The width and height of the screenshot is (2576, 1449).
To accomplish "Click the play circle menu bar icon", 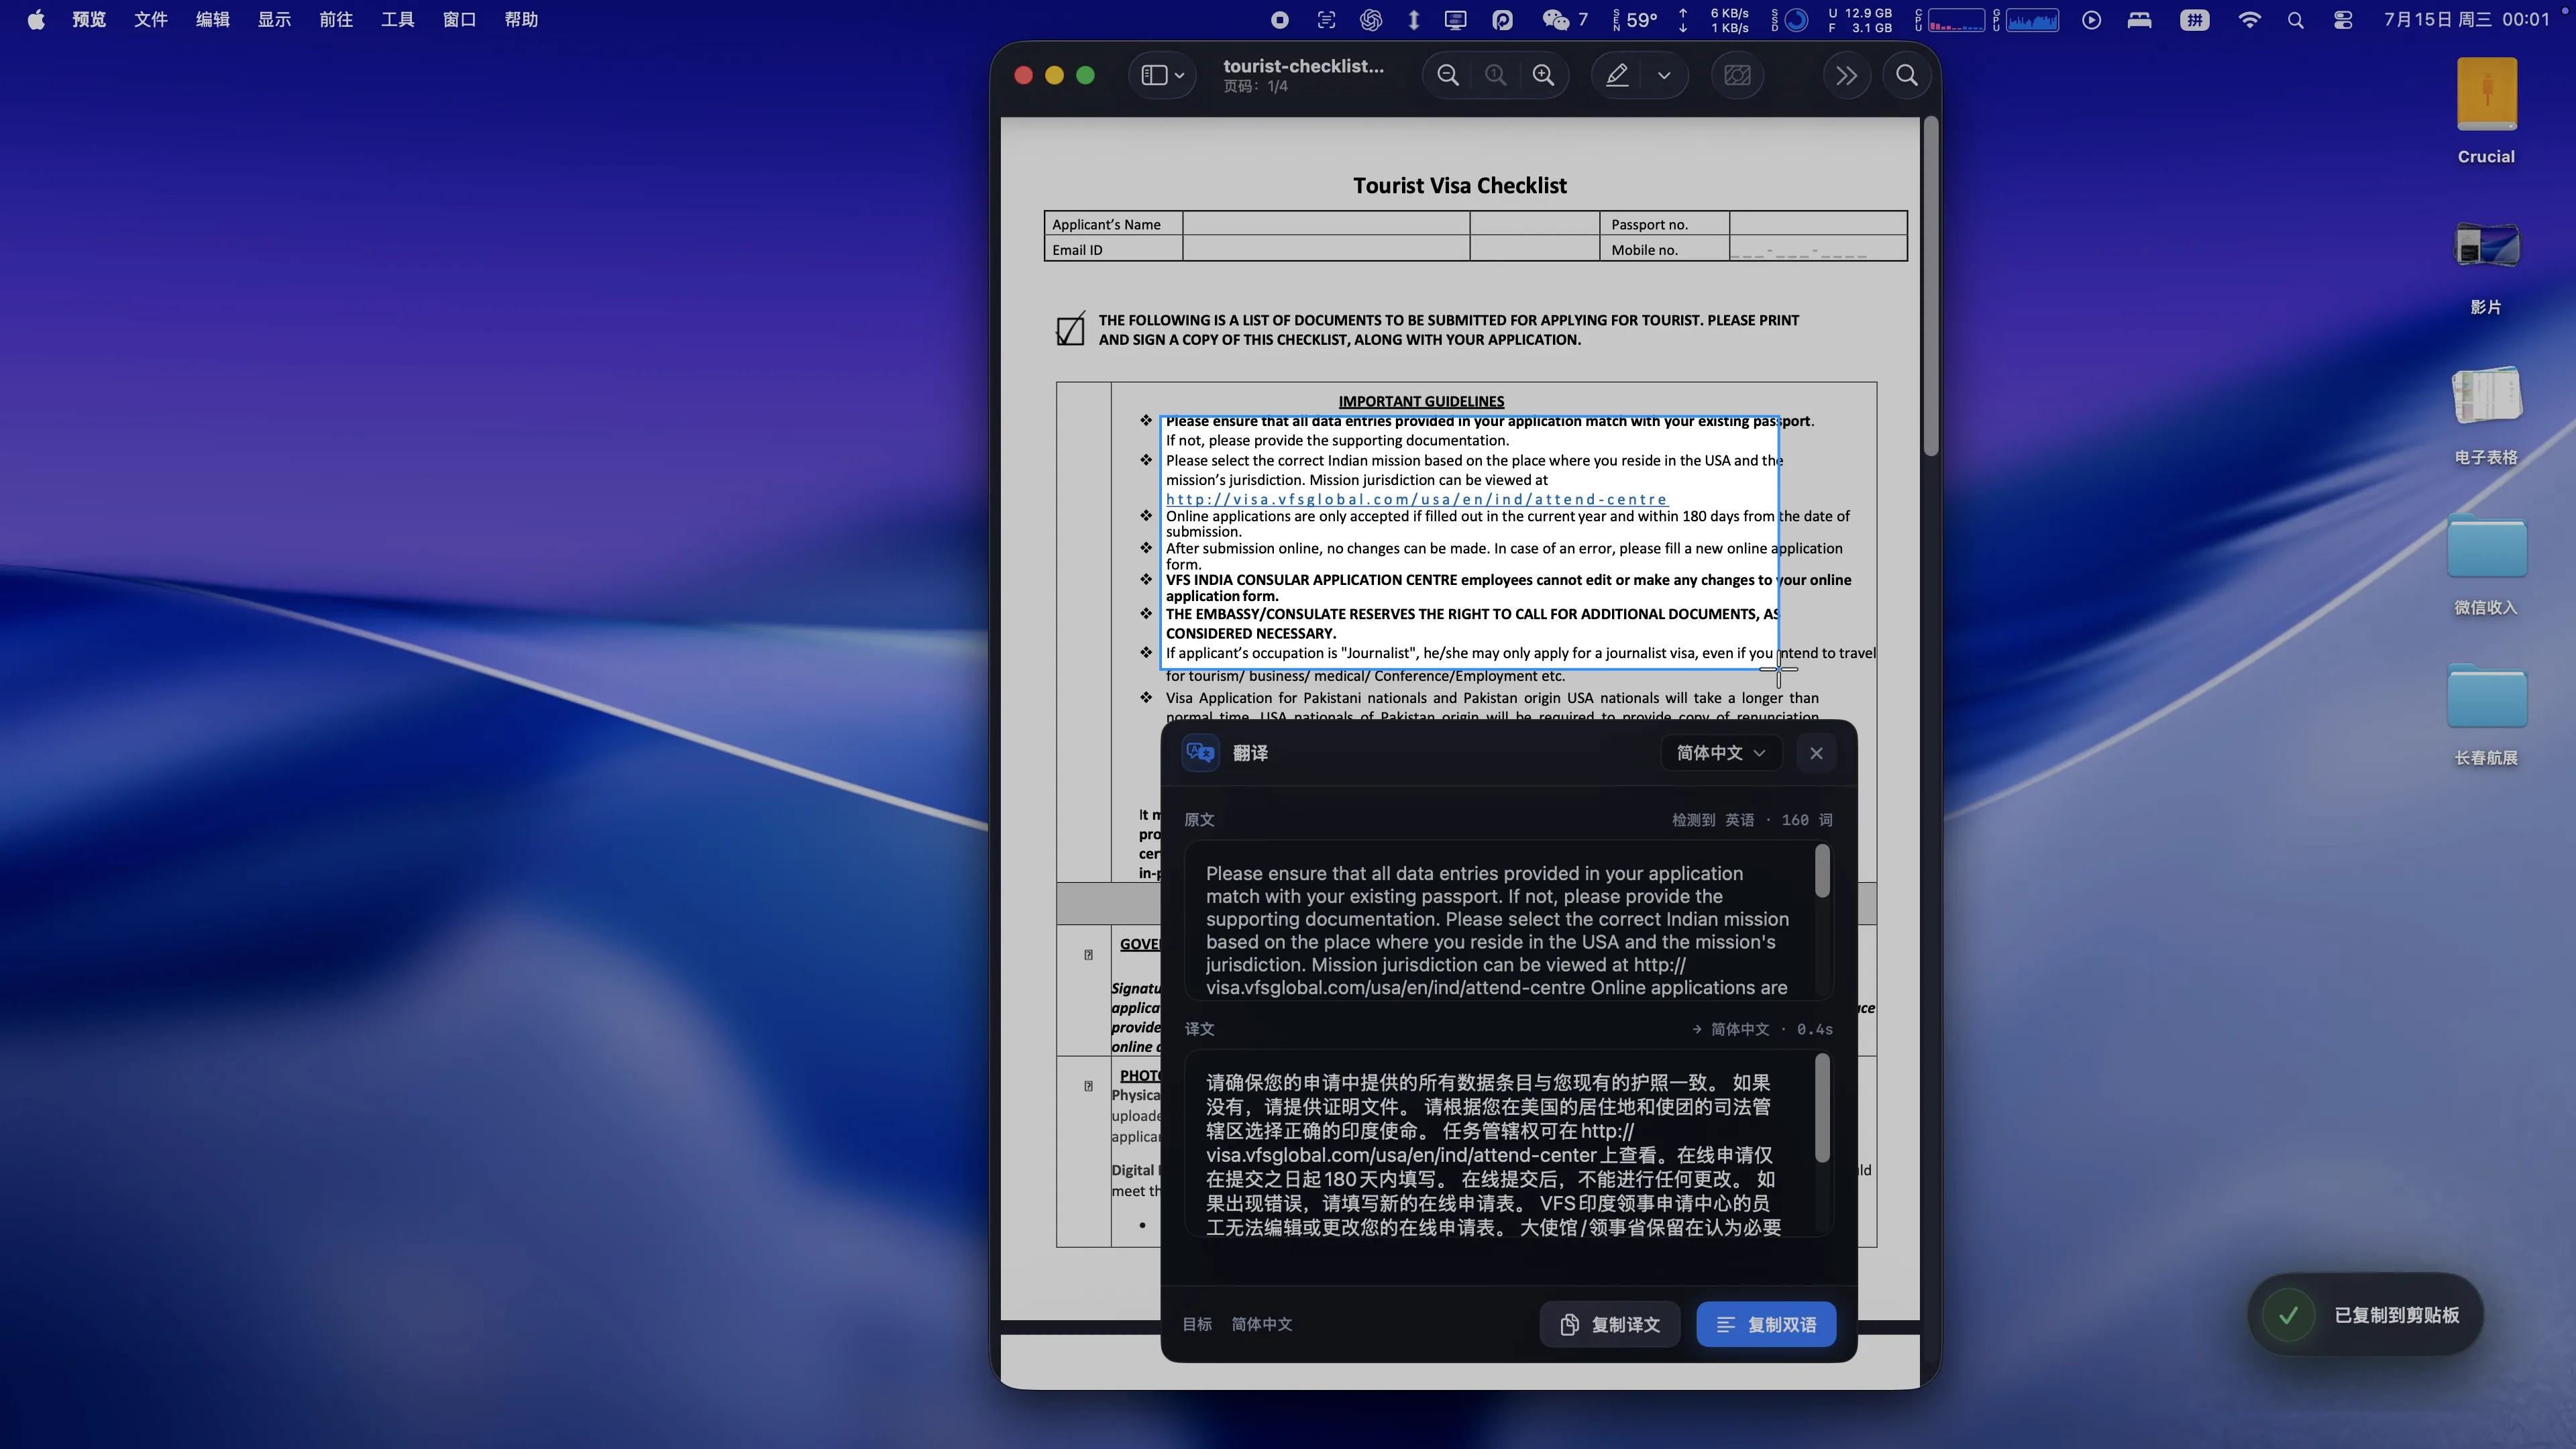I will click(2091, 19).
